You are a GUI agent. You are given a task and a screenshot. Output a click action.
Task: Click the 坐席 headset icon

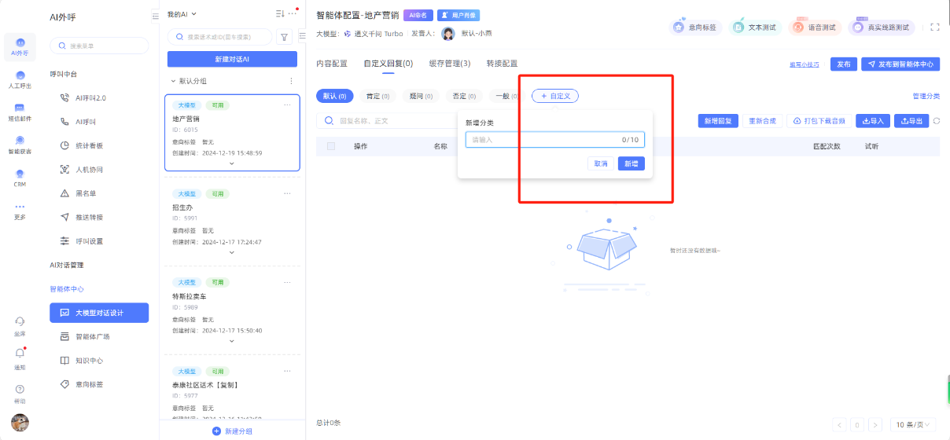[x=20, y=321]
